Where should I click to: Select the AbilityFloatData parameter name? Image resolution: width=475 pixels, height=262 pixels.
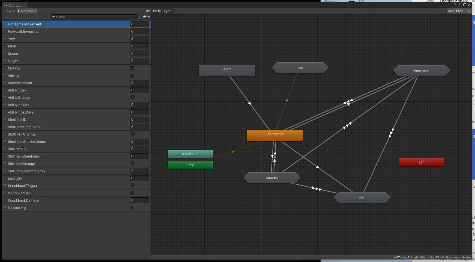tap(21, 112)
